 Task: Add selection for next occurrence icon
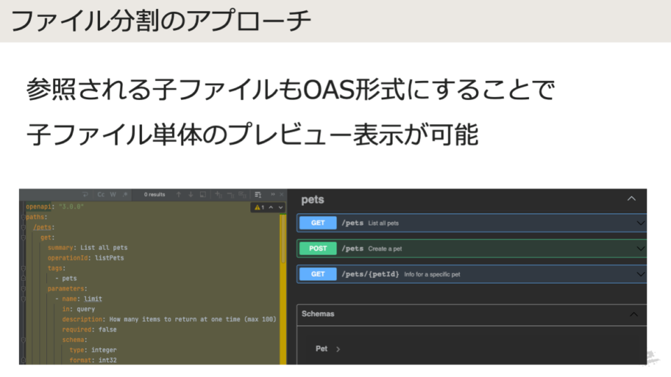coord(219,195)
